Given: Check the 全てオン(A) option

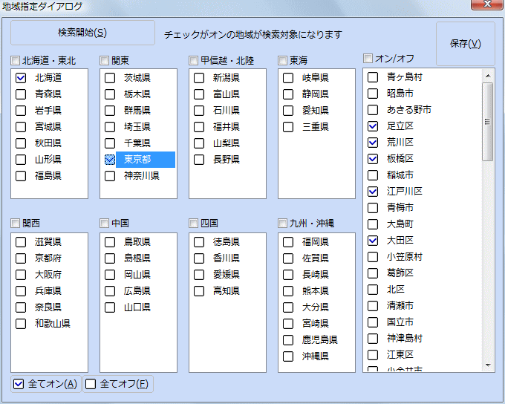Looking at the screenshot, I should point(20,384).
